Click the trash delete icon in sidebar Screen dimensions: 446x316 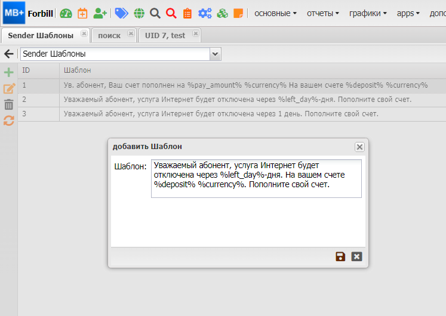tap(9, 104)
